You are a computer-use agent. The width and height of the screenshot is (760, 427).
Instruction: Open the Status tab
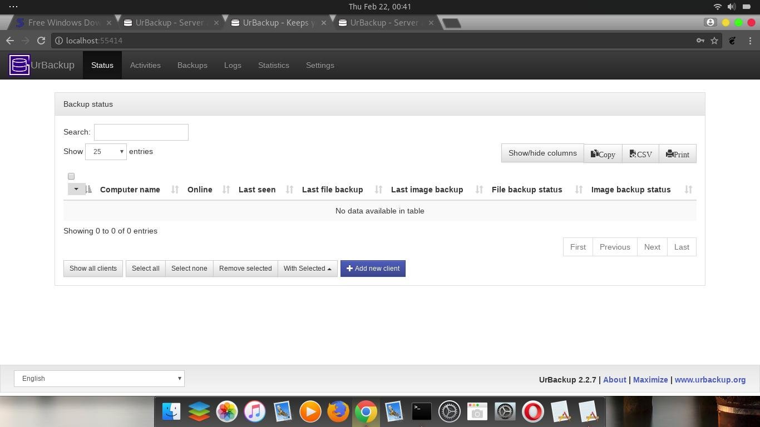(102, 65)
